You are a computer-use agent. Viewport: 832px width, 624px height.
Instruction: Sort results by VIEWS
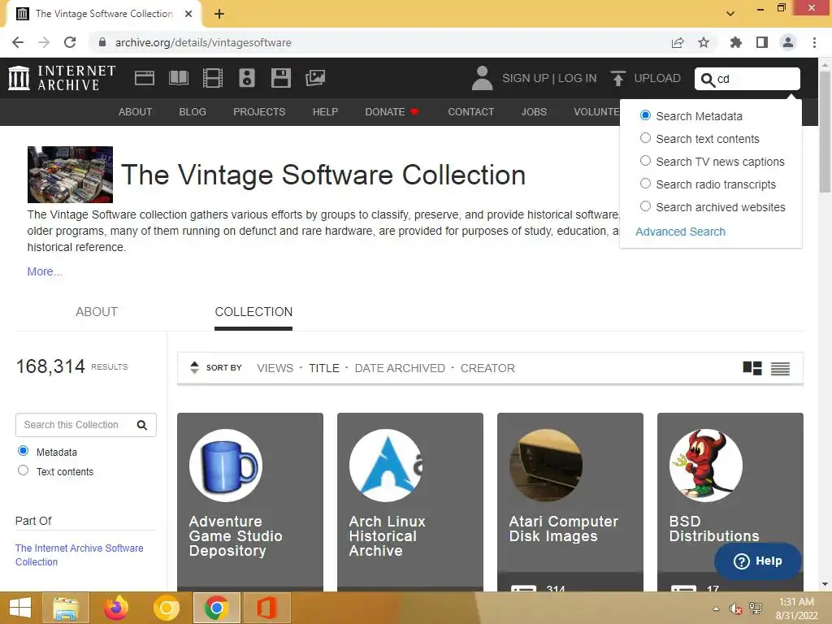pyautogui.click(x=275, y=368)
